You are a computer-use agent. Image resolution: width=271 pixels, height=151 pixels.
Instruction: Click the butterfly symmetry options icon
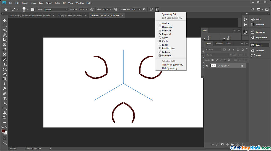tap(157, 9)
